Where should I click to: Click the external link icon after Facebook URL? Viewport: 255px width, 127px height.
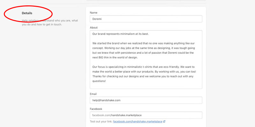(x=164, y=122)
